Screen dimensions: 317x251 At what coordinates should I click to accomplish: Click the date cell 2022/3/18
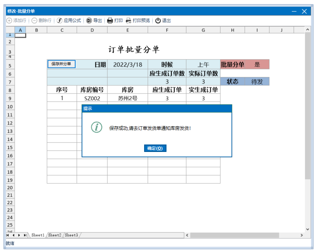pos(127,65)
